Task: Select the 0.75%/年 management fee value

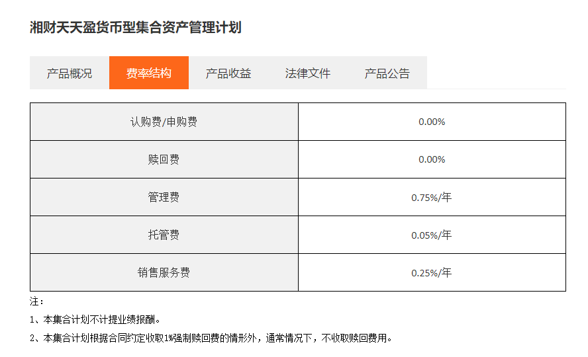Action: pos(432,197)
